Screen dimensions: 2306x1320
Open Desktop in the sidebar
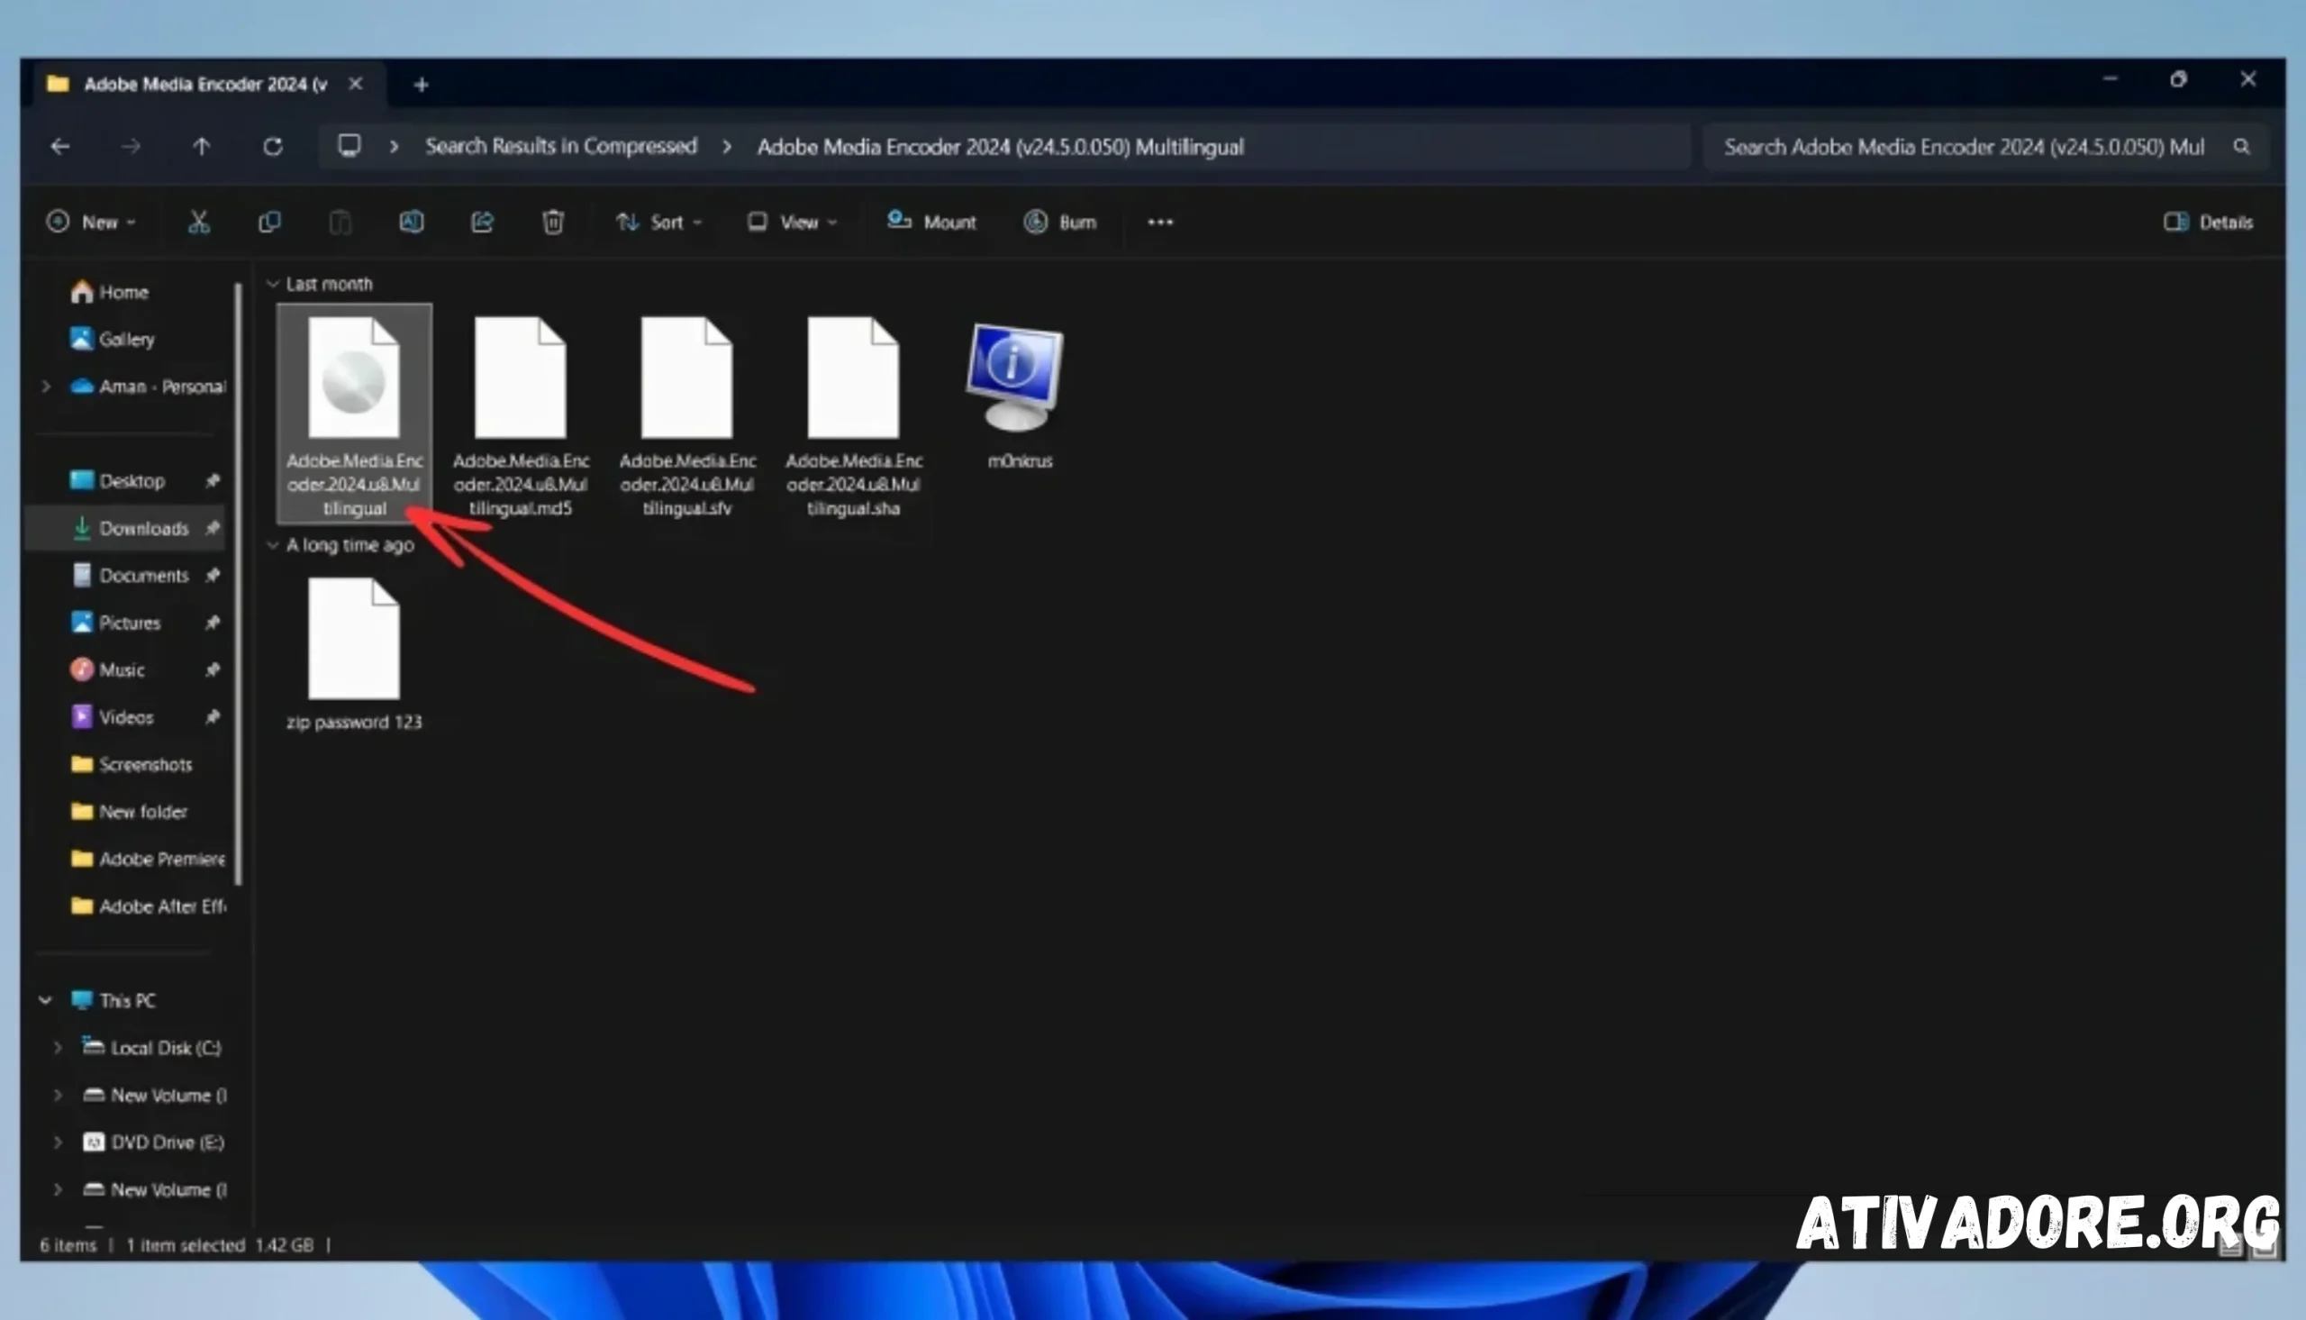(118, 480)
